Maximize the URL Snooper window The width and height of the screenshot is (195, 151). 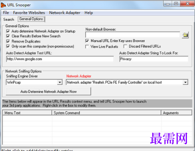pos(176,4)
